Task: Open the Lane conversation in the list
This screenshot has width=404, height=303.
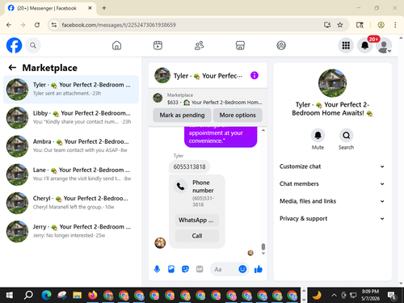Action: point(71,175)
